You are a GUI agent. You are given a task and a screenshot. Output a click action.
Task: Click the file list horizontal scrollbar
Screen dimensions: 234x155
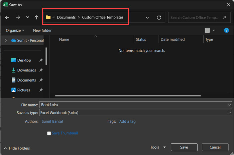[128, 96]
